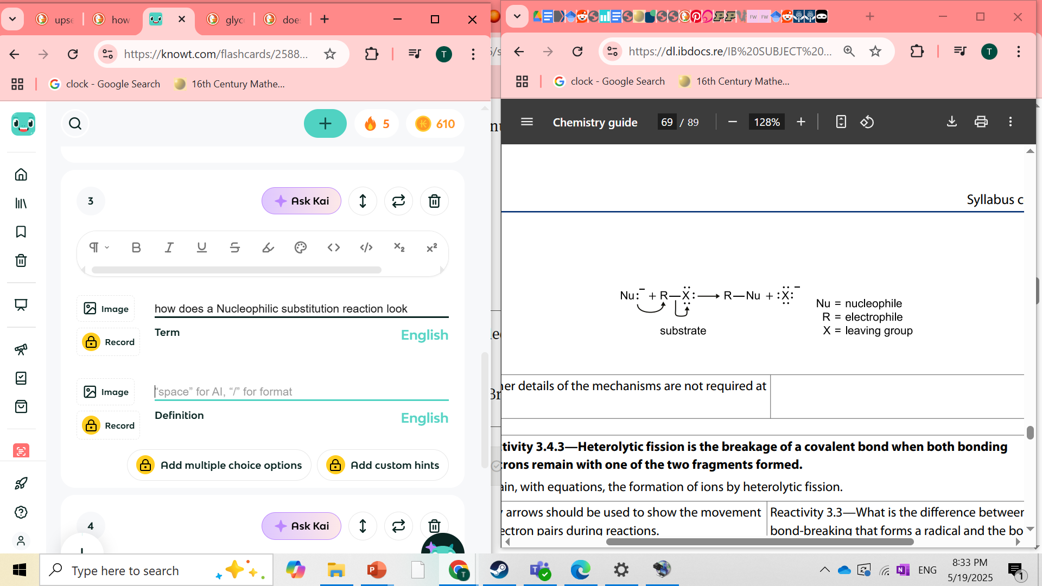Open the PDF viewer sidebar menu
1042x586 pixels.
526,122
